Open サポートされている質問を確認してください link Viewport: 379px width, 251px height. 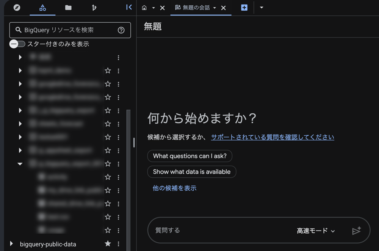[273, 137]
